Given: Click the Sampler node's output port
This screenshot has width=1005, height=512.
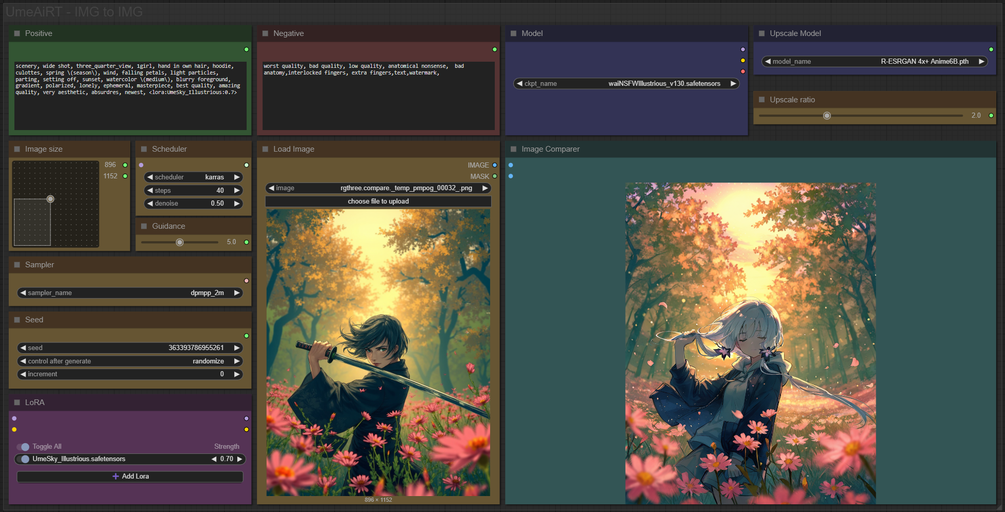Looking at the screenshot, I should pos(247,281).
